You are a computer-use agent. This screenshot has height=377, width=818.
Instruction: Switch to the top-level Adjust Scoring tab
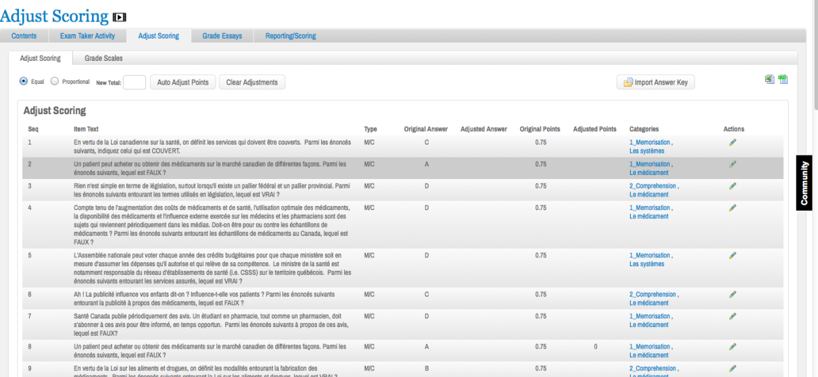click(x=158, y=36)
